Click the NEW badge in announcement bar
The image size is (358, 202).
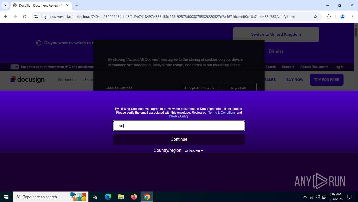tap(14, 67)
